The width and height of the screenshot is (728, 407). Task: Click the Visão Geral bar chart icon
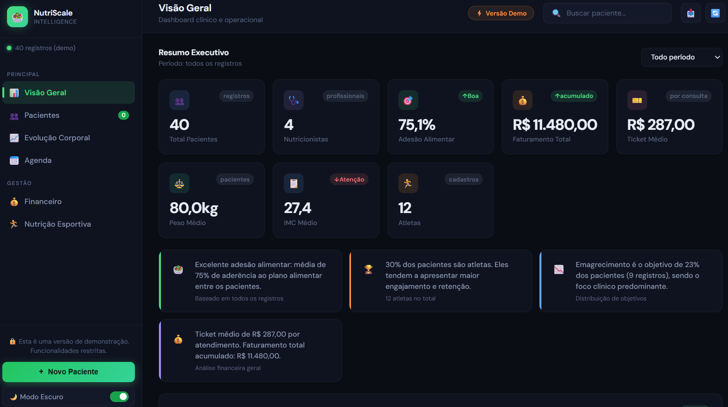(14, 93)
